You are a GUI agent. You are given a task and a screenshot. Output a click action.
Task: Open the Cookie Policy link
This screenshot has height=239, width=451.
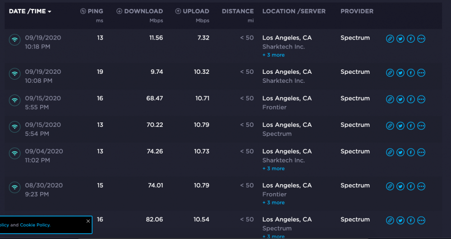click(x=35, y=225)
